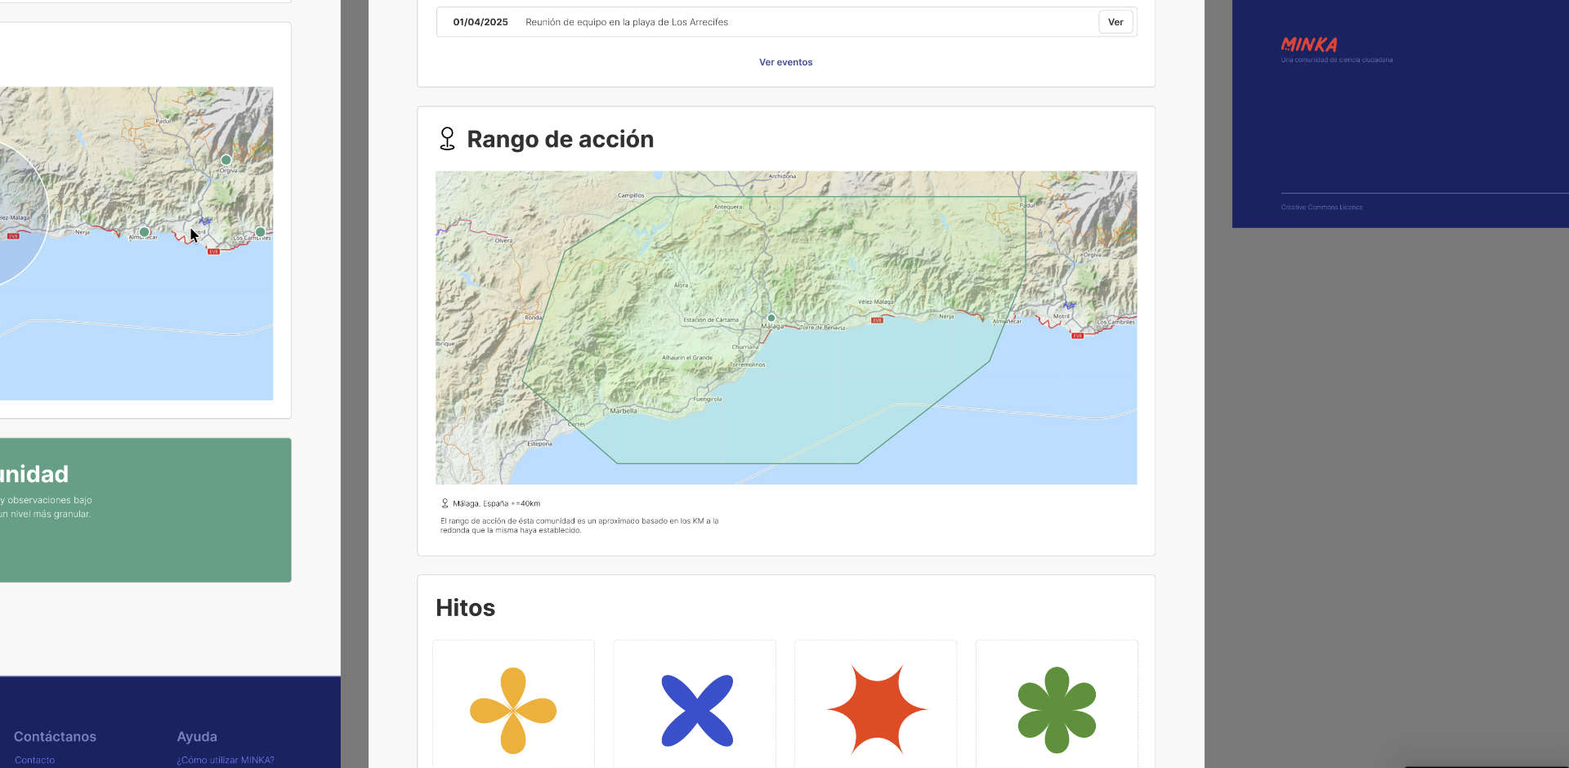Viewport: 1569px width, 768px height.
Task: Click the event text Reunión de equipo en la playa
Action: click(x=627, y=22)
